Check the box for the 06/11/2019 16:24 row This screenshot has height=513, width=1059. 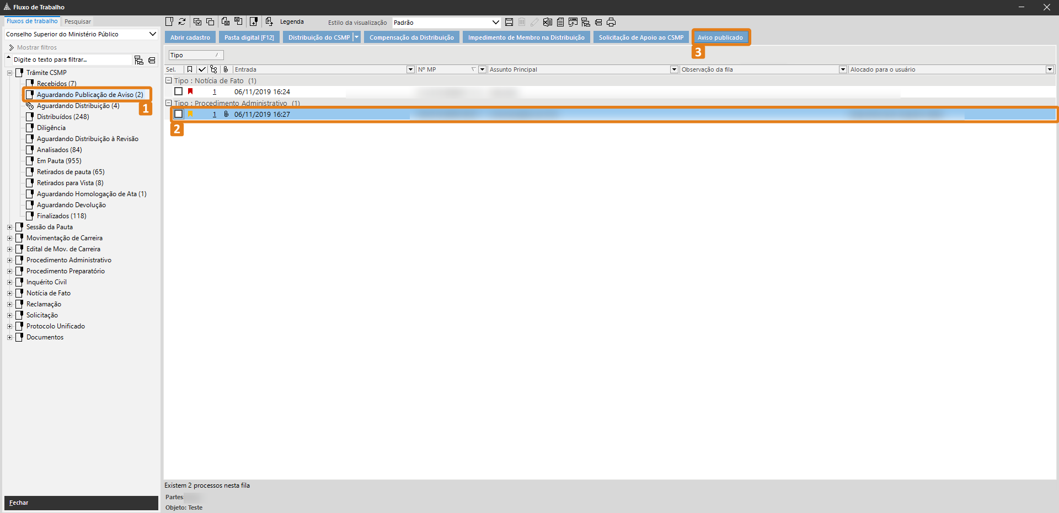coord(178,91)
